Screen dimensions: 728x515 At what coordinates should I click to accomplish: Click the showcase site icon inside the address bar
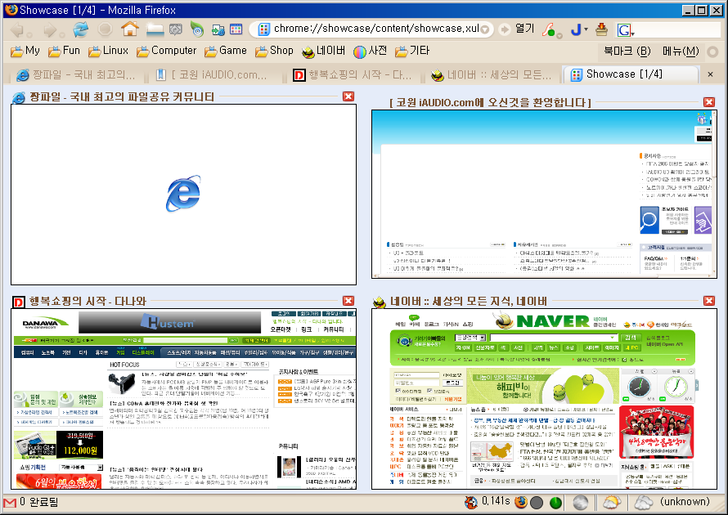pyautogui.click(x=263, y=29)
